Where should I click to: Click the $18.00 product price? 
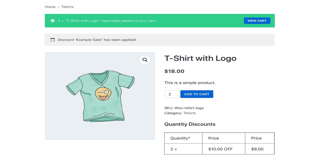[x=174, y=71]
